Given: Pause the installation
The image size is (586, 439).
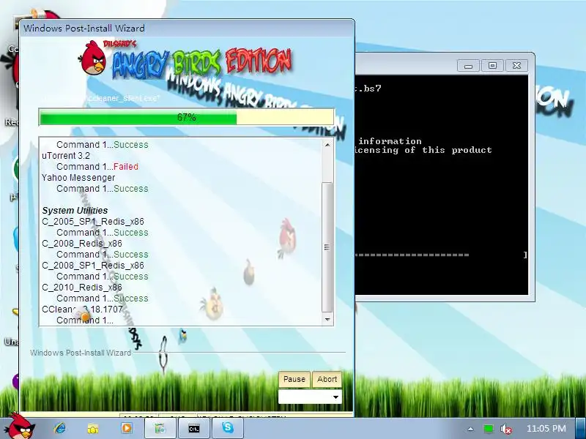Looking at the screenshot, I should coord(294,379).
